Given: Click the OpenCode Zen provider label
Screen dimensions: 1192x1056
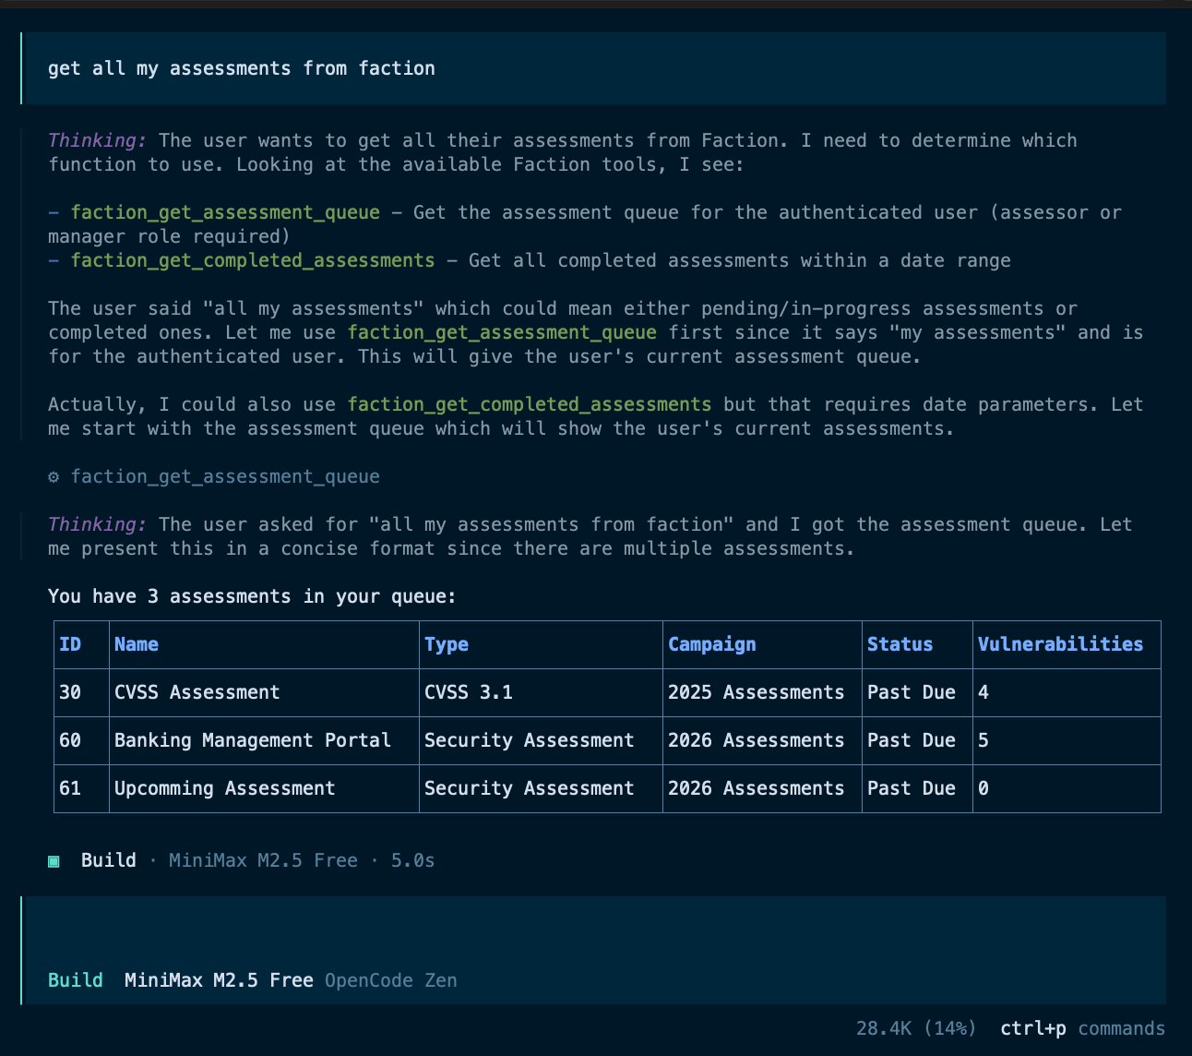Looking at the screenshot, I should (390, 980).
